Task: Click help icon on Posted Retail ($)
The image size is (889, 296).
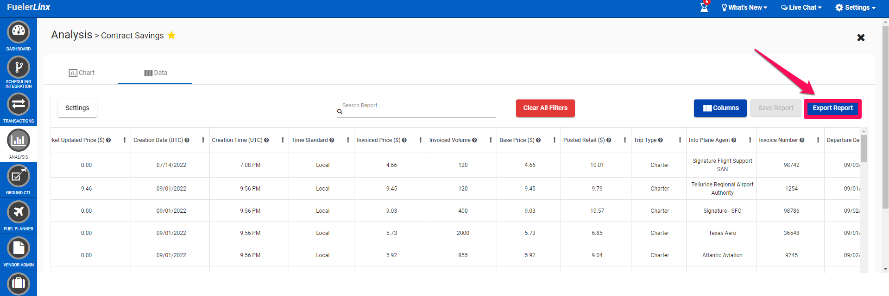Action: click(x=609, y=140)
